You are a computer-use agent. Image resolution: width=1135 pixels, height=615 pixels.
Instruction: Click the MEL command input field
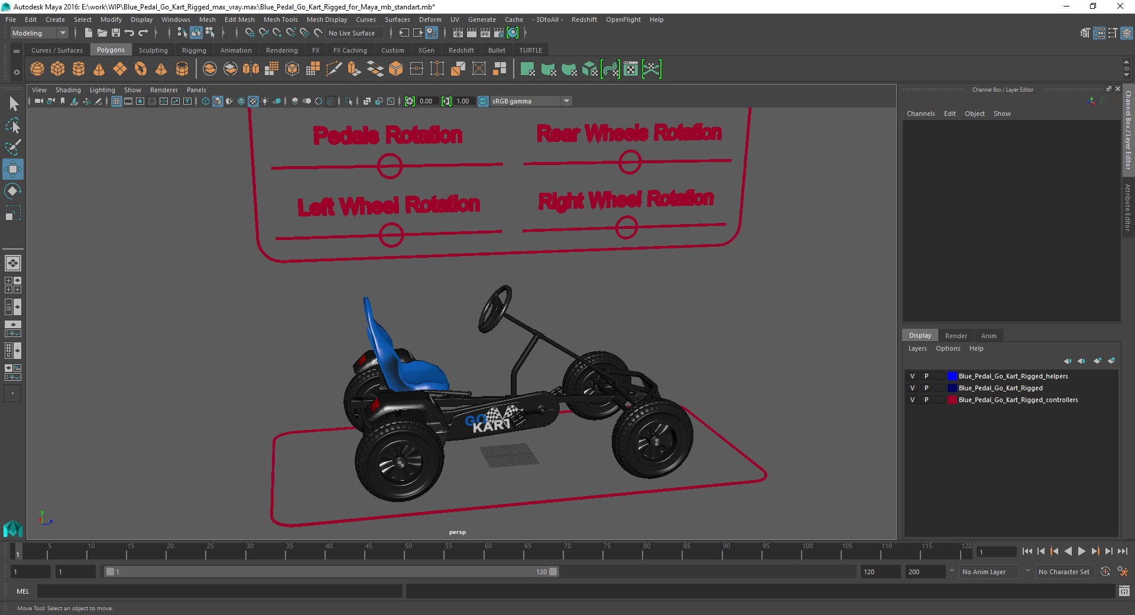click(220, 591)
